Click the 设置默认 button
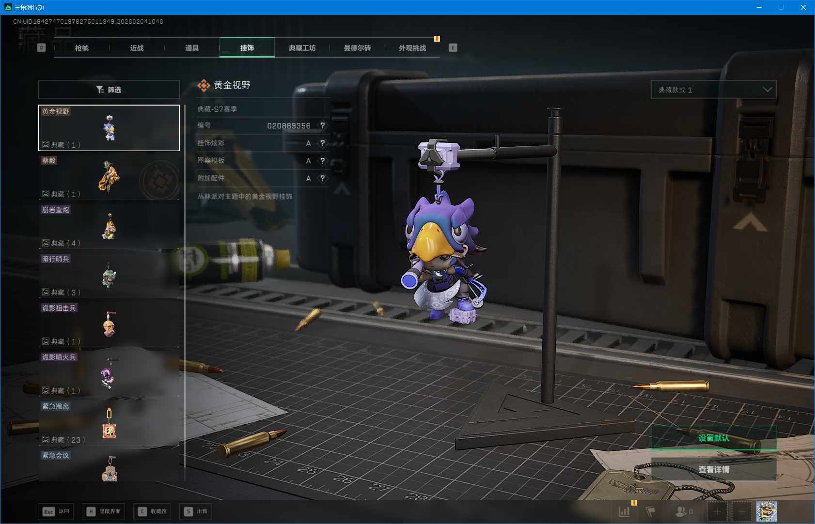The image size is (815, 524). click(714, 438)
